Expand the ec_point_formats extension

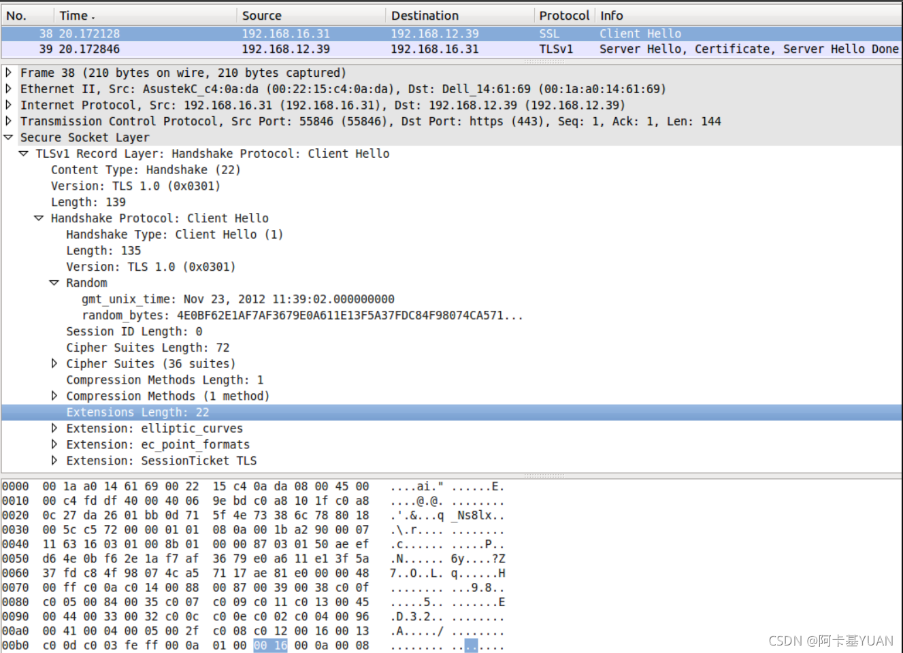pyautogui.click(x=54, y=444)
